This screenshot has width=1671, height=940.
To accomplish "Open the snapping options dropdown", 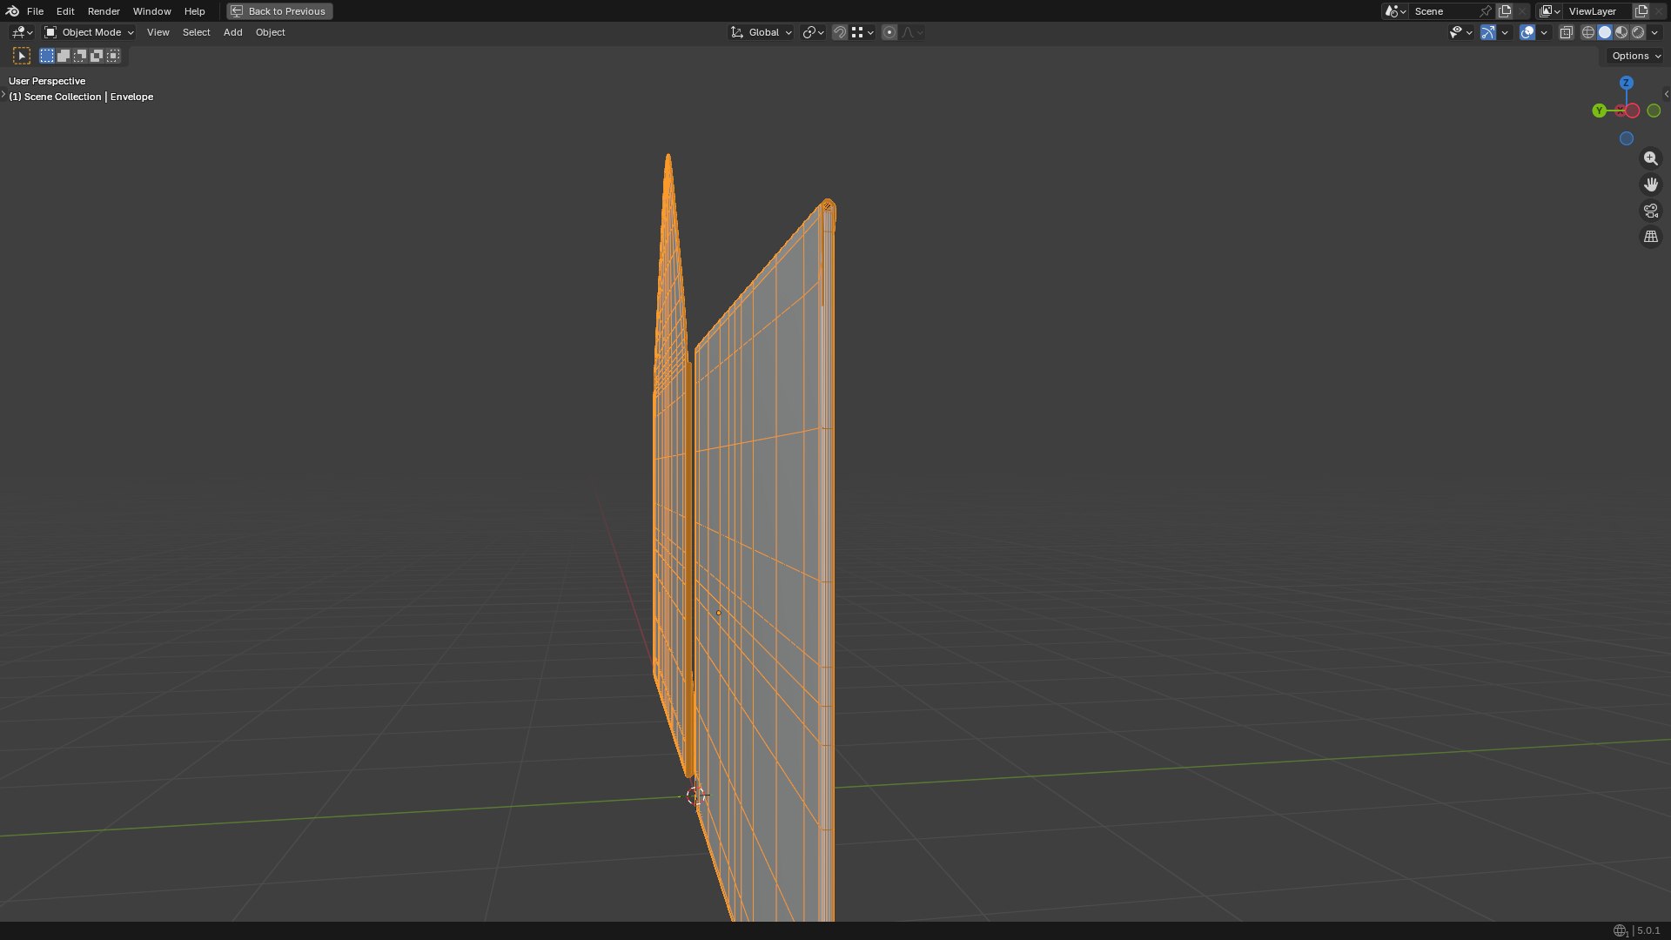I will click(x=862, y=32).
